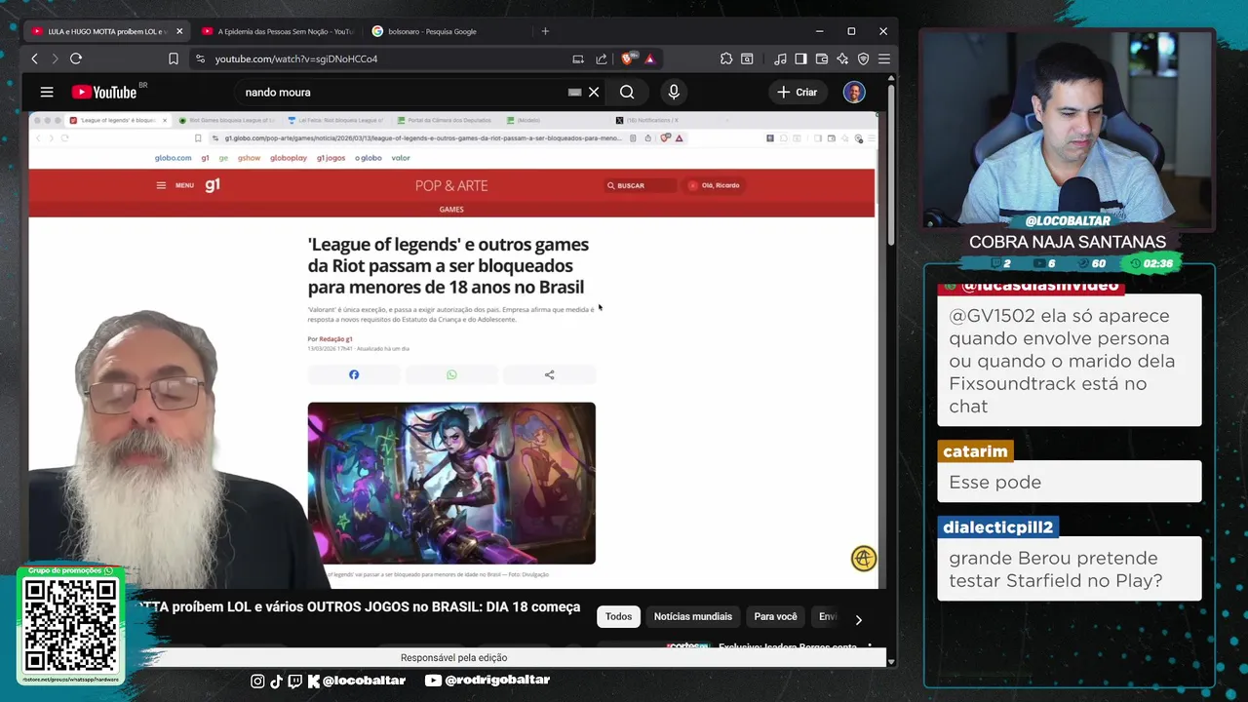Click the Facebook share icon in the article

click(x=354, y=374)
